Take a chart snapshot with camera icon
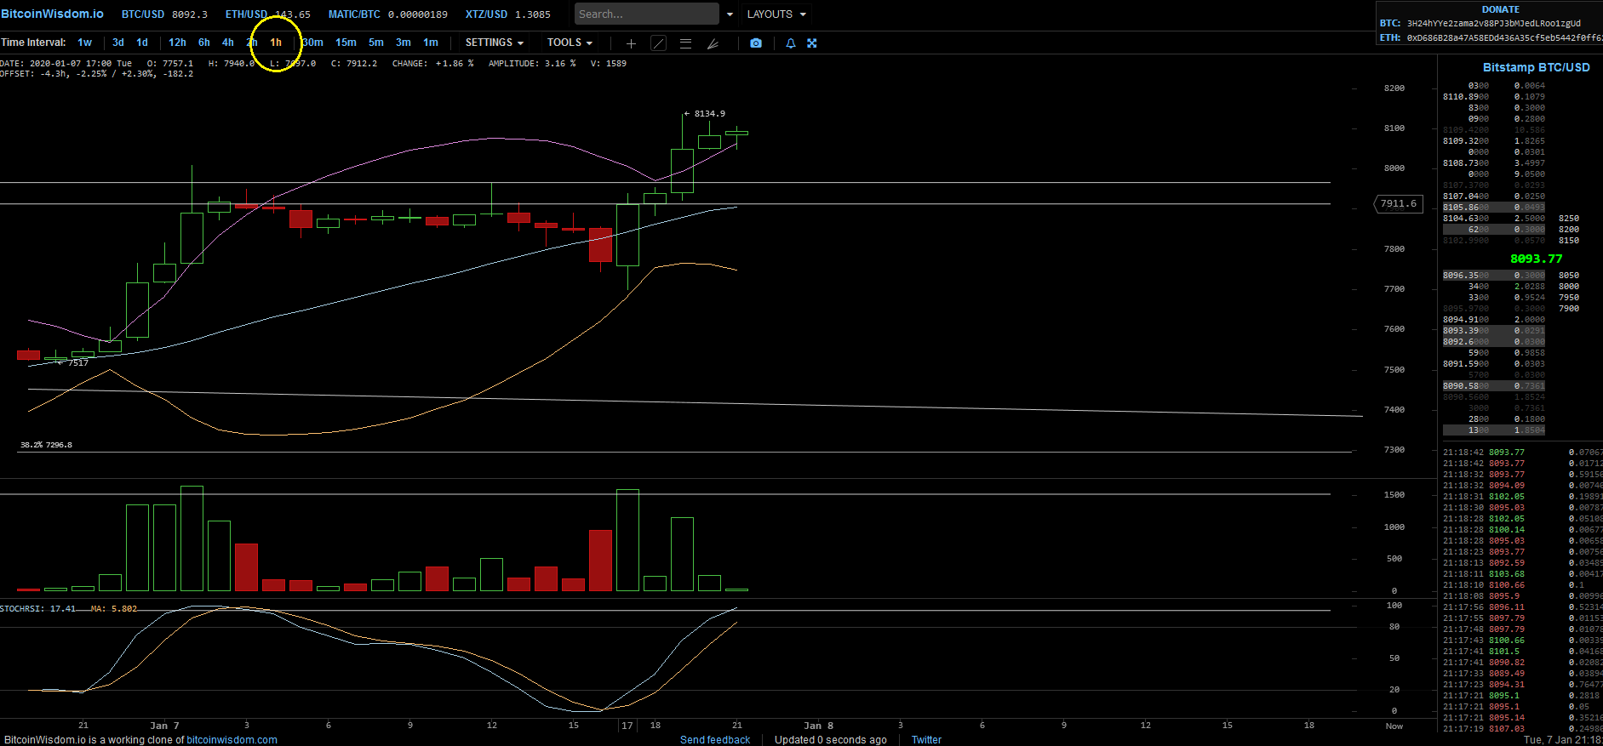The width and height of the screenshot is (1603, 746). click(756, 43)
